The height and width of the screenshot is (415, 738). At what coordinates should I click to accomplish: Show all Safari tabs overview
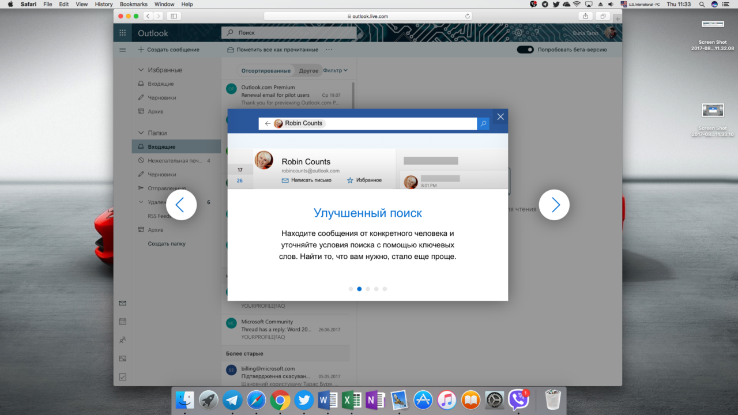[x=603, y=16]
